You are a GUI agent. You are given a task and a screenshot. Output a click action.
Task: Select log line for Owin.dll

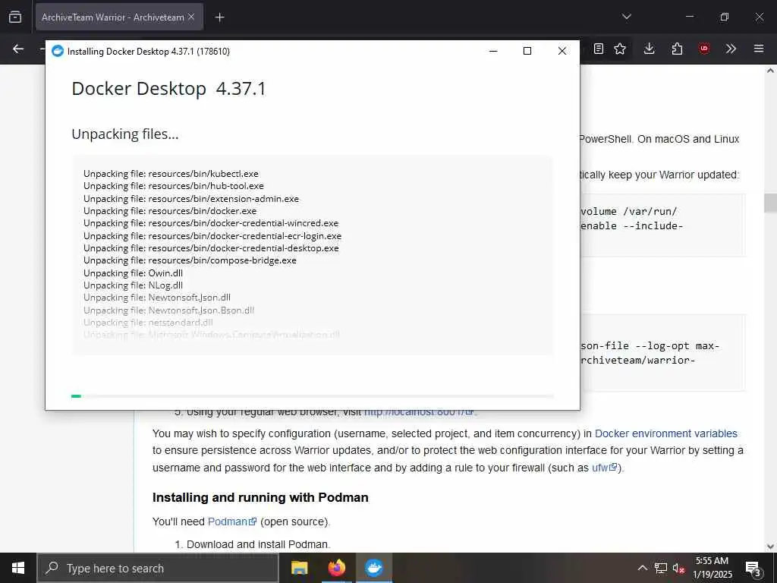tap(134, 273)
